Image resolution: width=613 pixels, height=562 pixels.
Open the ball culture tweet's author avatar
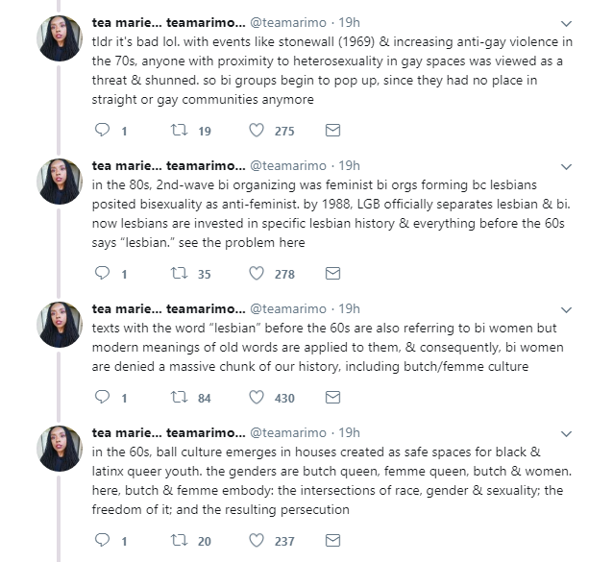(x=60, y=450)
